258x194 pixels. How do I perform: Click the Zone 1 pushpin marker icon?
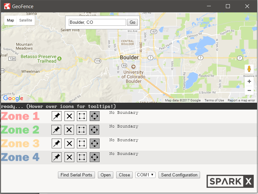point(57,116)
